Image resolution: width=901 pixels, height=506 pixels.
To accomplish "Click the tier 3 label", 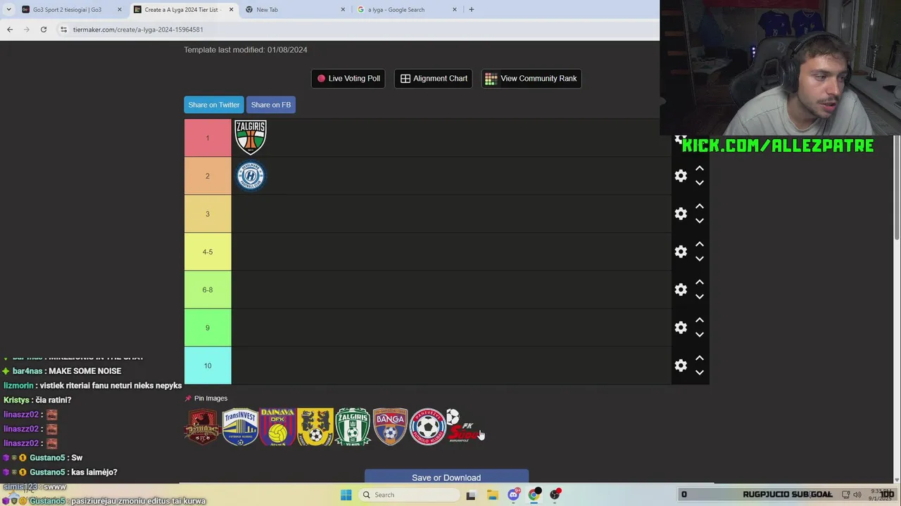I will 208,214.
